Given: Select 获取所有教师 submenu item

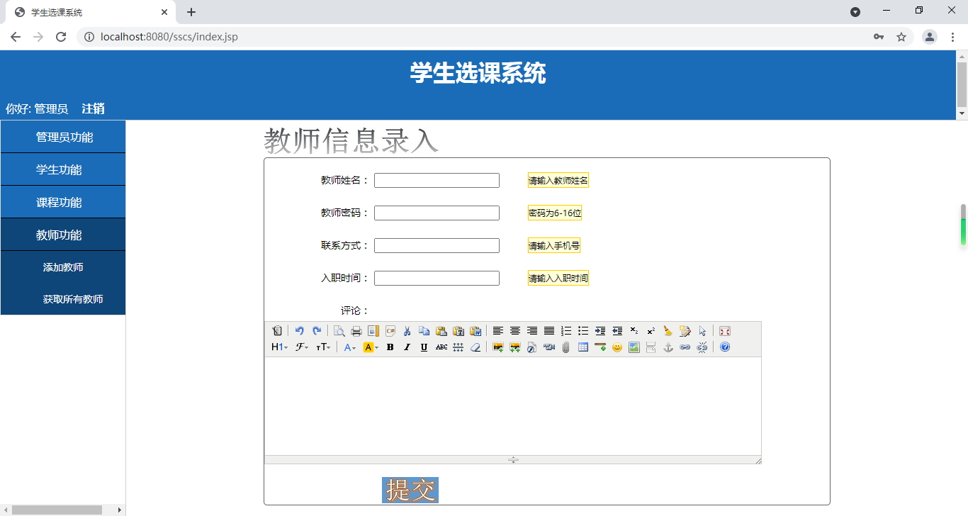Looking at the screenshot, I should (63, 299).
